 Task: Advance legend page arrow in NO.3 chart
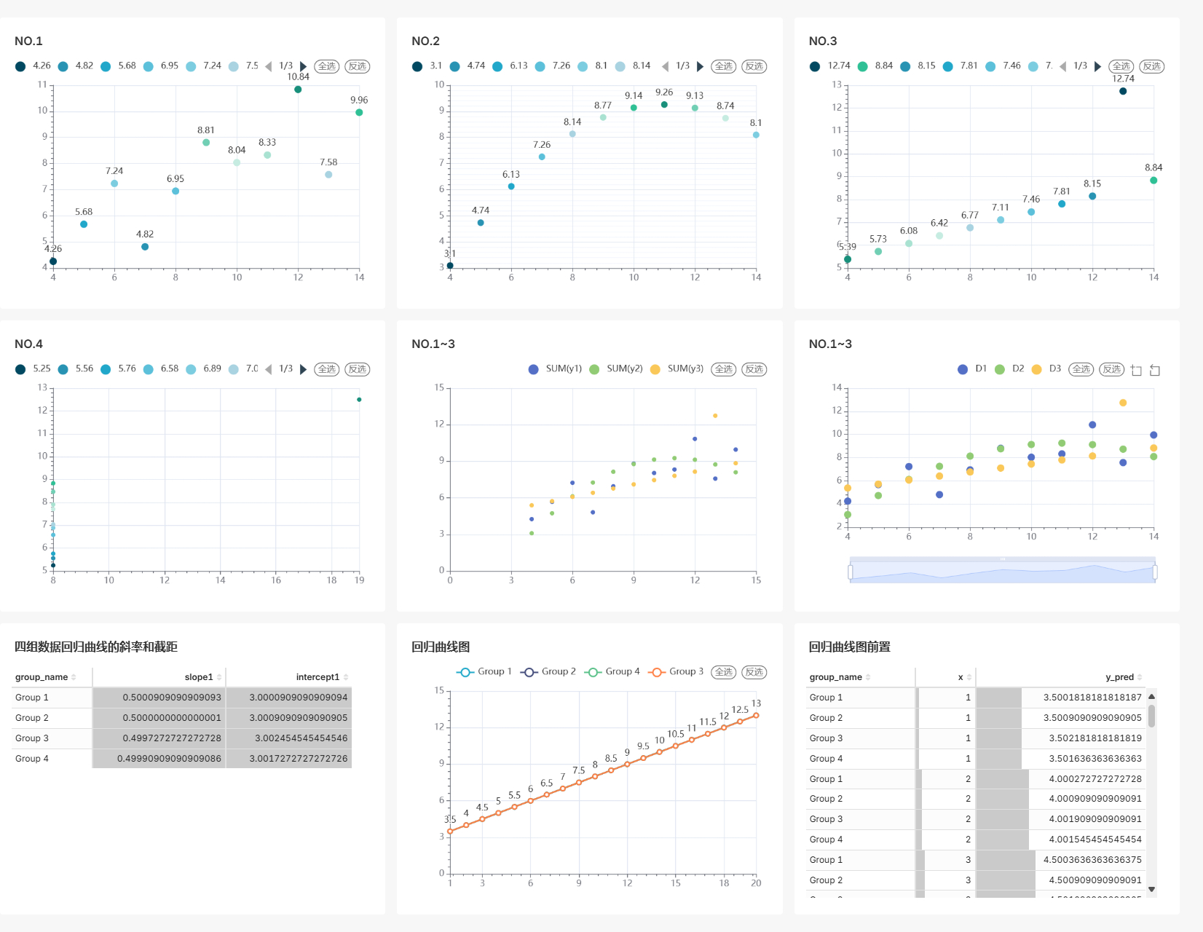(1097, 66)
